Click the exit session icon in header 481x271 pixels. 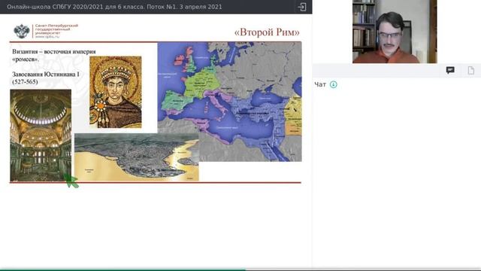pyautogui.click(x=302, y=7)
